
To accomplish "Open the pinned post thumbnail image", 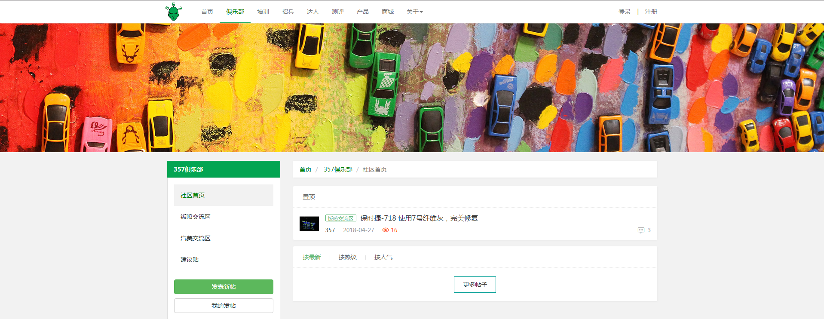I will tap(309, 224).
